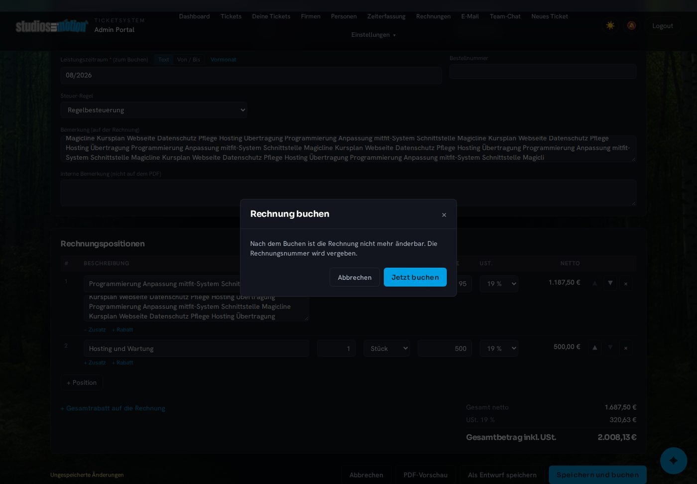The image size is (697, 484).
Task: Click into the empty Bestellnummer field
Action: point(543,71)
